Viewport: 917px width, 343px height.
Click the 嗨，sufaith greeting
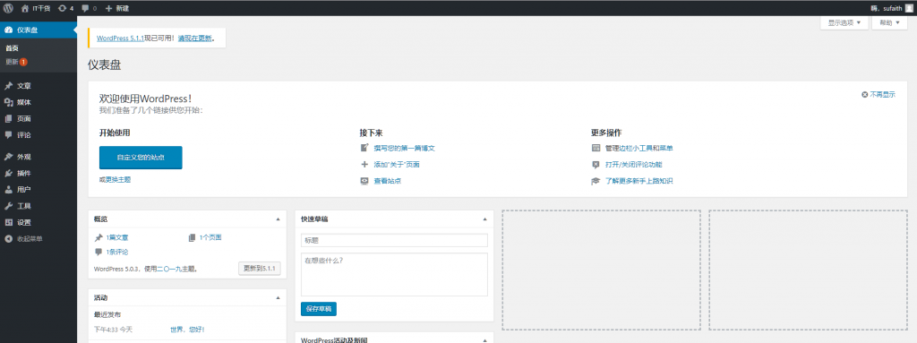click(x=886, y=8)
